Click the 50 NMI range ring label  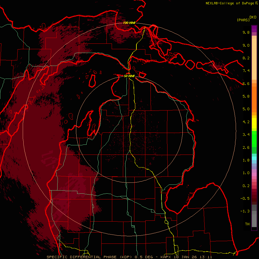129,76
